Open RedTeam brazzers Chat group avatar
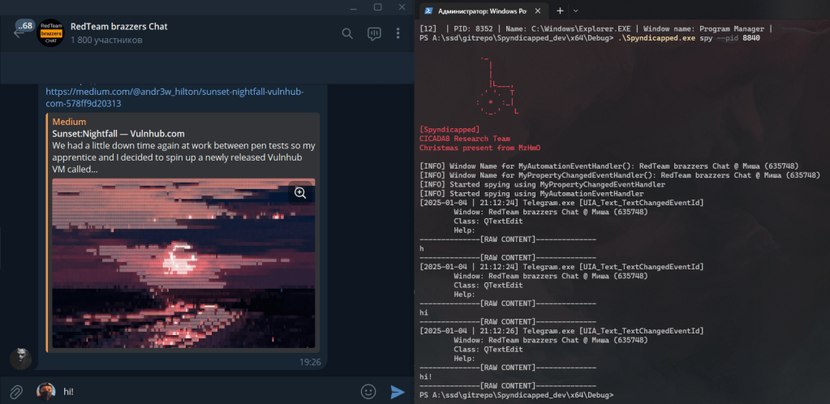830x404 pixels. click(x=52, y=32)
